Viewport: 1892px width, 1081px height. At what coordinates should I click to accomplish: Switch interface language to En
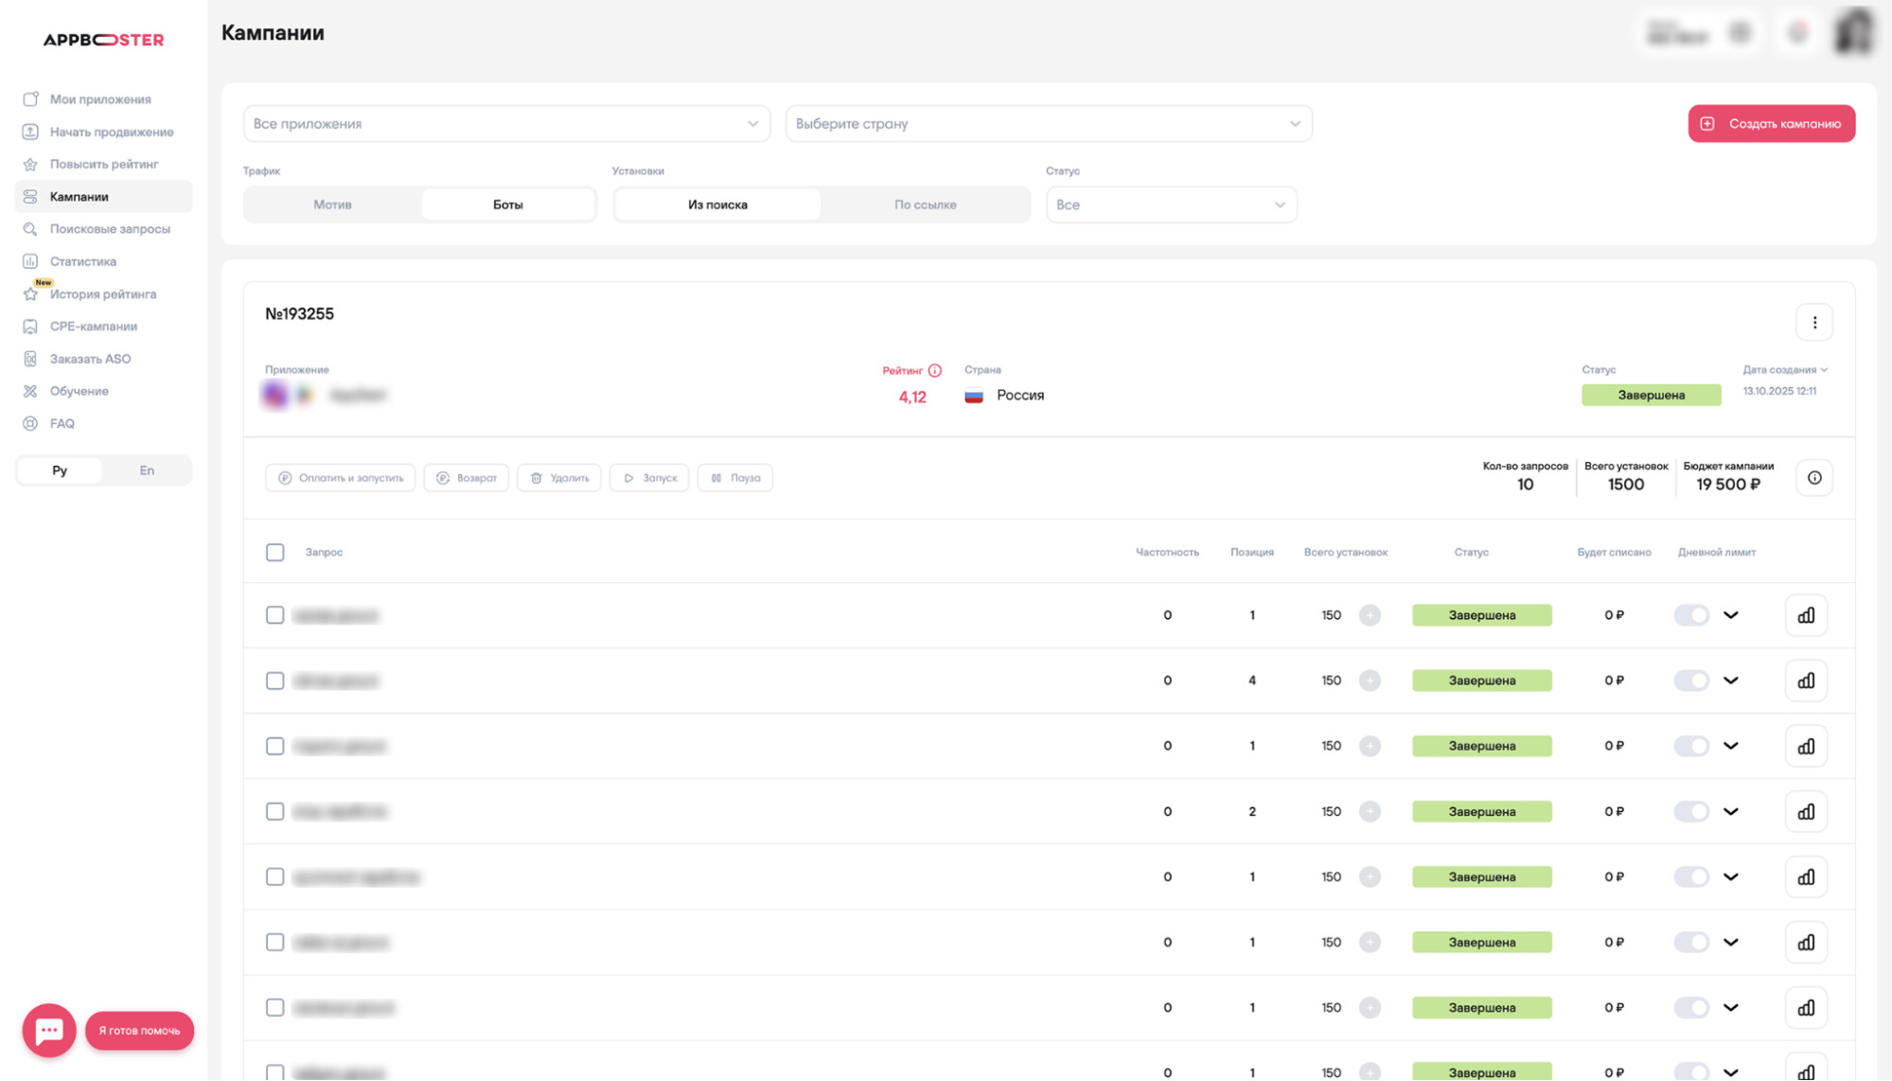tap(147, 470)
